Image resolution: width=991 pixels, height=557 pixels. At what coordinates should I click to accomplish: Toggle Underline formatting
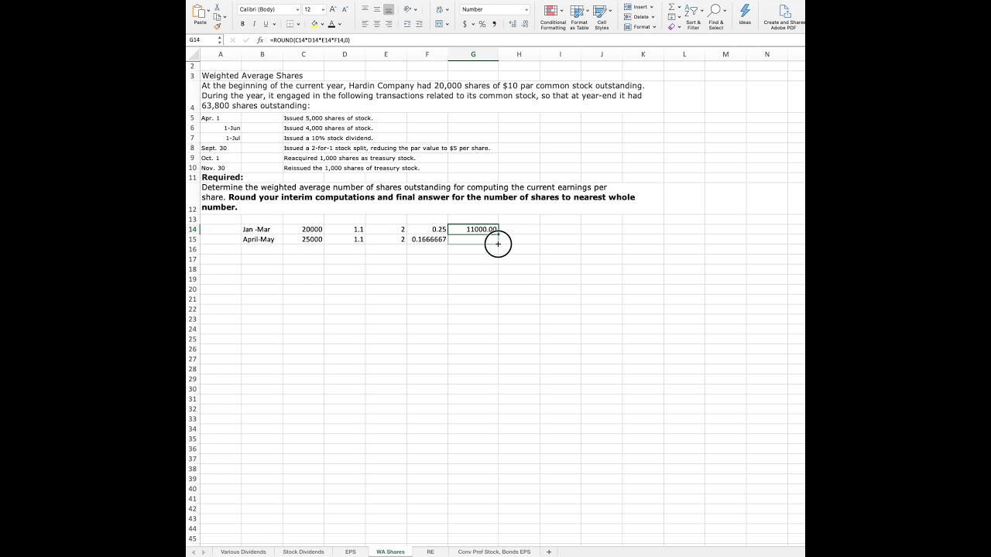click(264, 24)
